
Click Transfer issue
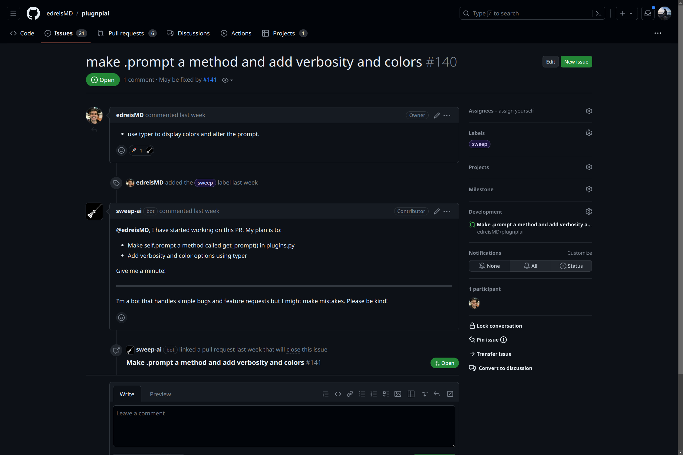[490, 354]
